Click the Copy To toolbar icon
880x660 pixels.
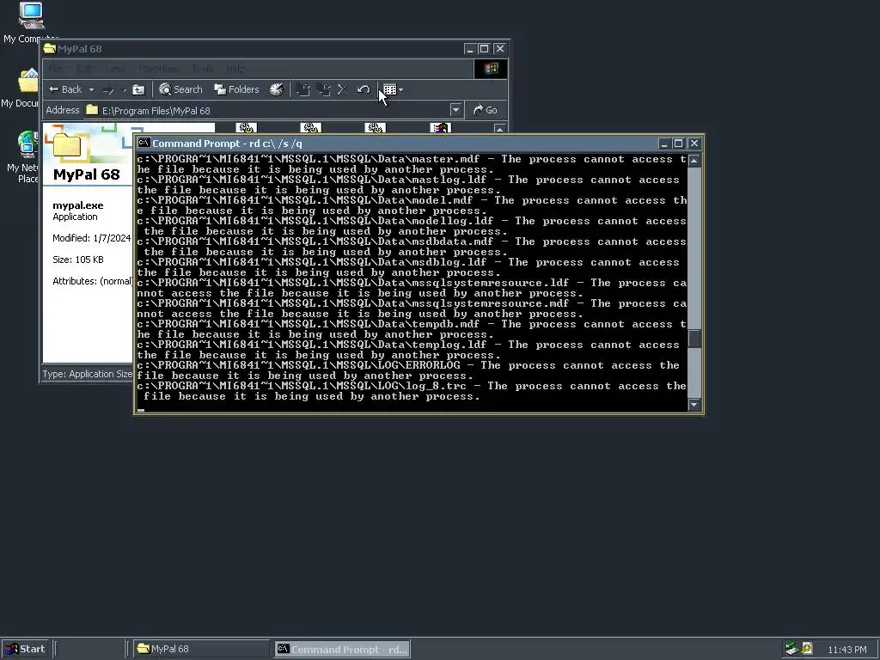(x=324, y=89)
